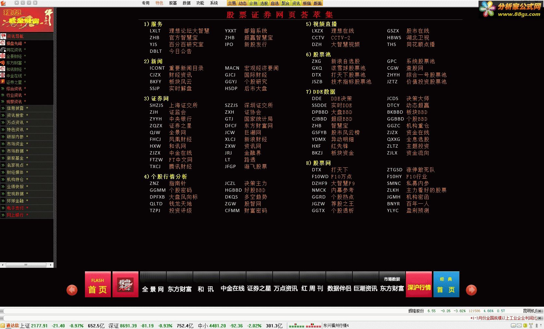Switch to the 交易 tab
The height and width of the screenshot is (329, 544).
[x=232, y=3]
